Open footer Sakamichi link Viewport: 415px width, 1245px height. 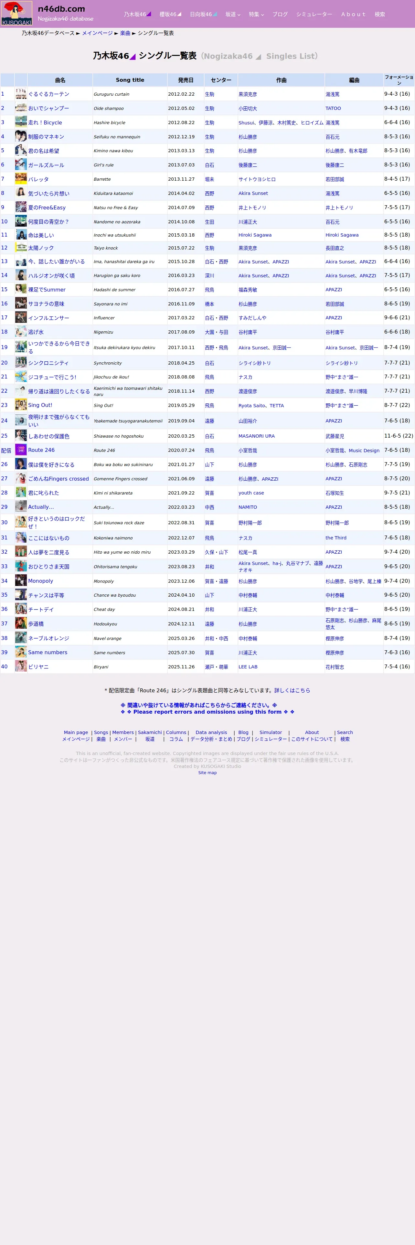pyautogui.click(x=150, y=732)
